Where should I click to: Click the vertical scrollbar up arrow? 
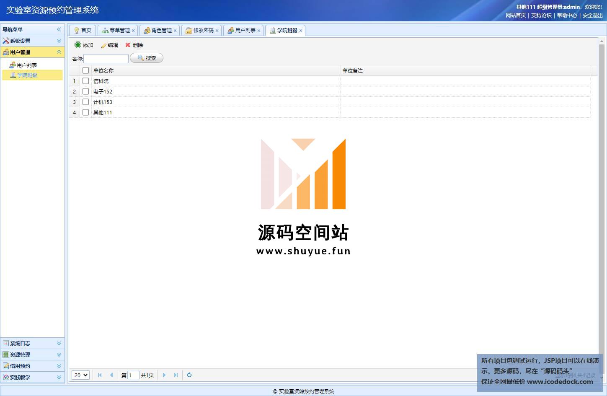(602, 41)
